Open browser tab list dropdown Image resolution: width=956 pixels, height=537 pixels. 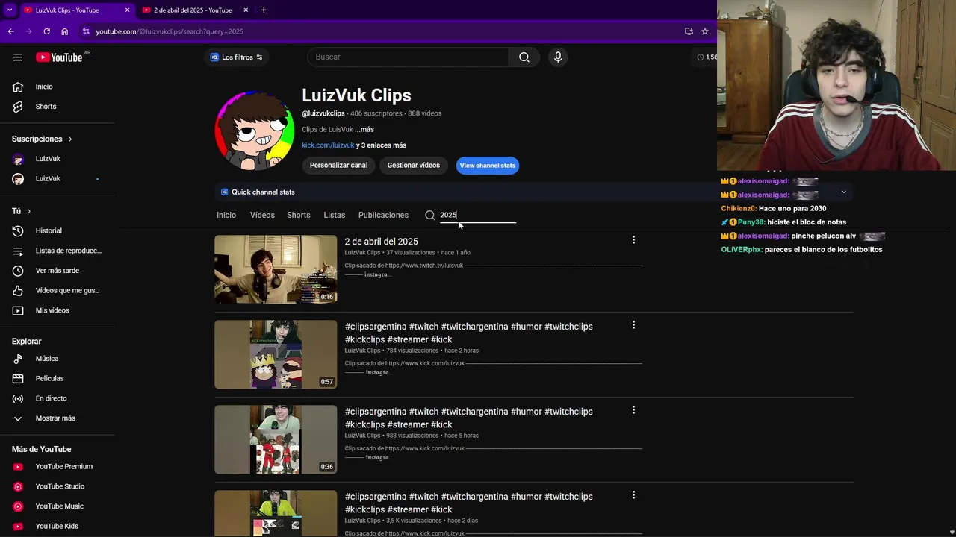click(x=10, y=10)
